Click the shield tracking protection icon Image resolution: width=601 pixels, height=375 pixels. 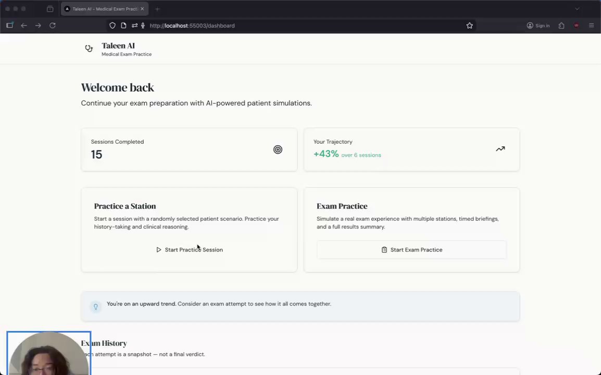pyautogui.click(x=112, y=26)
